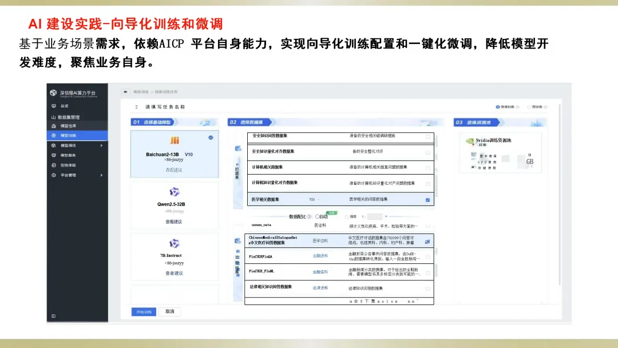Click 模型训练 breadcrumb link
The height and width of the screenshot is (348, 618).
pos(141,92)
